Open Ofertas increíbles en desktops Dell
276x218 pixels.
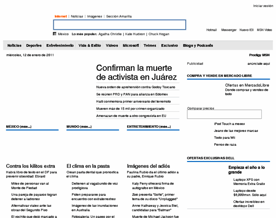249,204
